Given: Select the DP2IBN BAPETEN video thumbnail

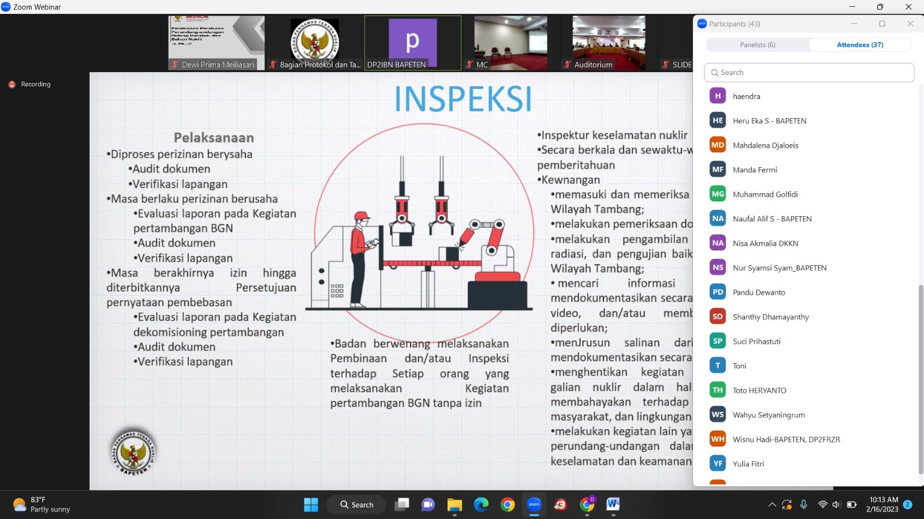Looking at the screenshot, I should click(x=413, y=43).
